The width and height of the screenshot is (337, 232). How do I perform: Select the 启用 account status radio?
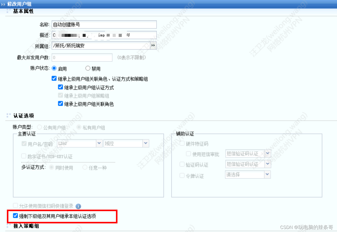[x=54, y=68]
